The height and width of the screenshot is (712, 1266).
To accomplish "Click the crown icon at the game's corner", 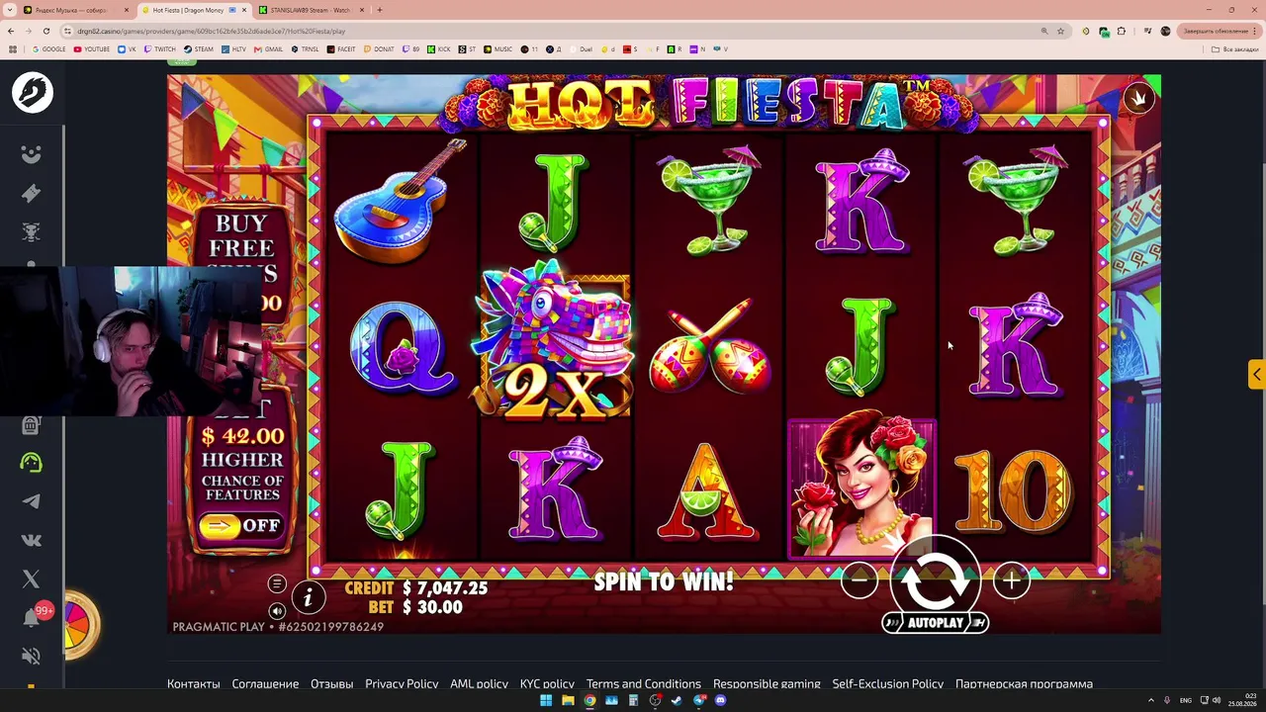I will tap(1138, 98).
